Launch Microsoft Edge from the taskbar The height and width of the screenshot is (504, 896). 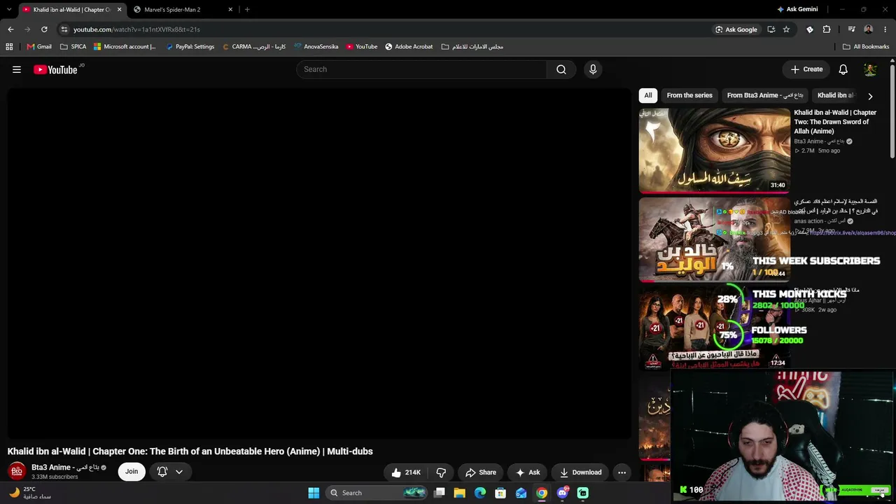click(479, 493)
